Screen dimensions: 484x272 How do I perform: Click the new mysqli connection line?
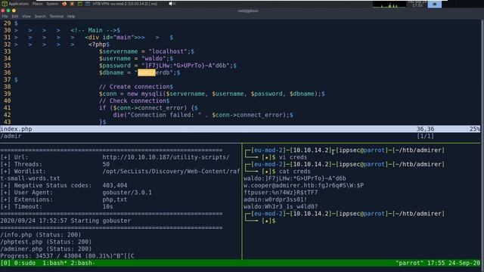tap(212, 94)
